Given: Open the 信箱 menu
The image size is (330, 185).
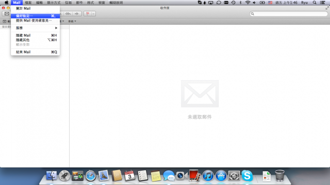Looking at the screenshot, I should click(69, 3).
